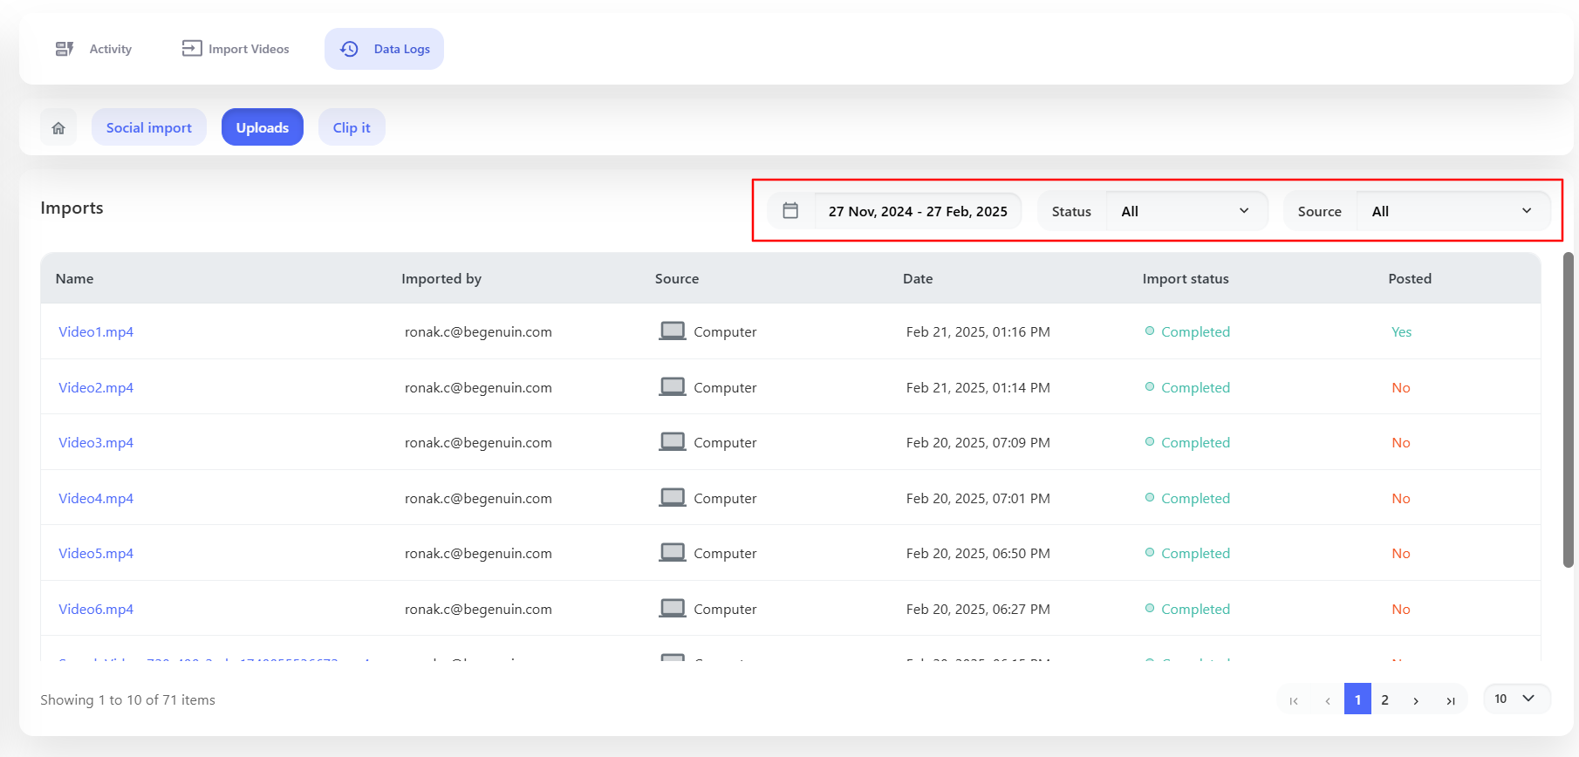This screenshot has height=757, width=1579.
Task: Switch to the Import Videos tab
Action: click(236, 49)
